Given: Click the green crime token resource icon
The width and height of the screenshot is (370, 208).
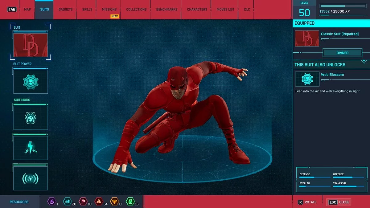Looking at the screenshot, I should (x=131, y=202).
